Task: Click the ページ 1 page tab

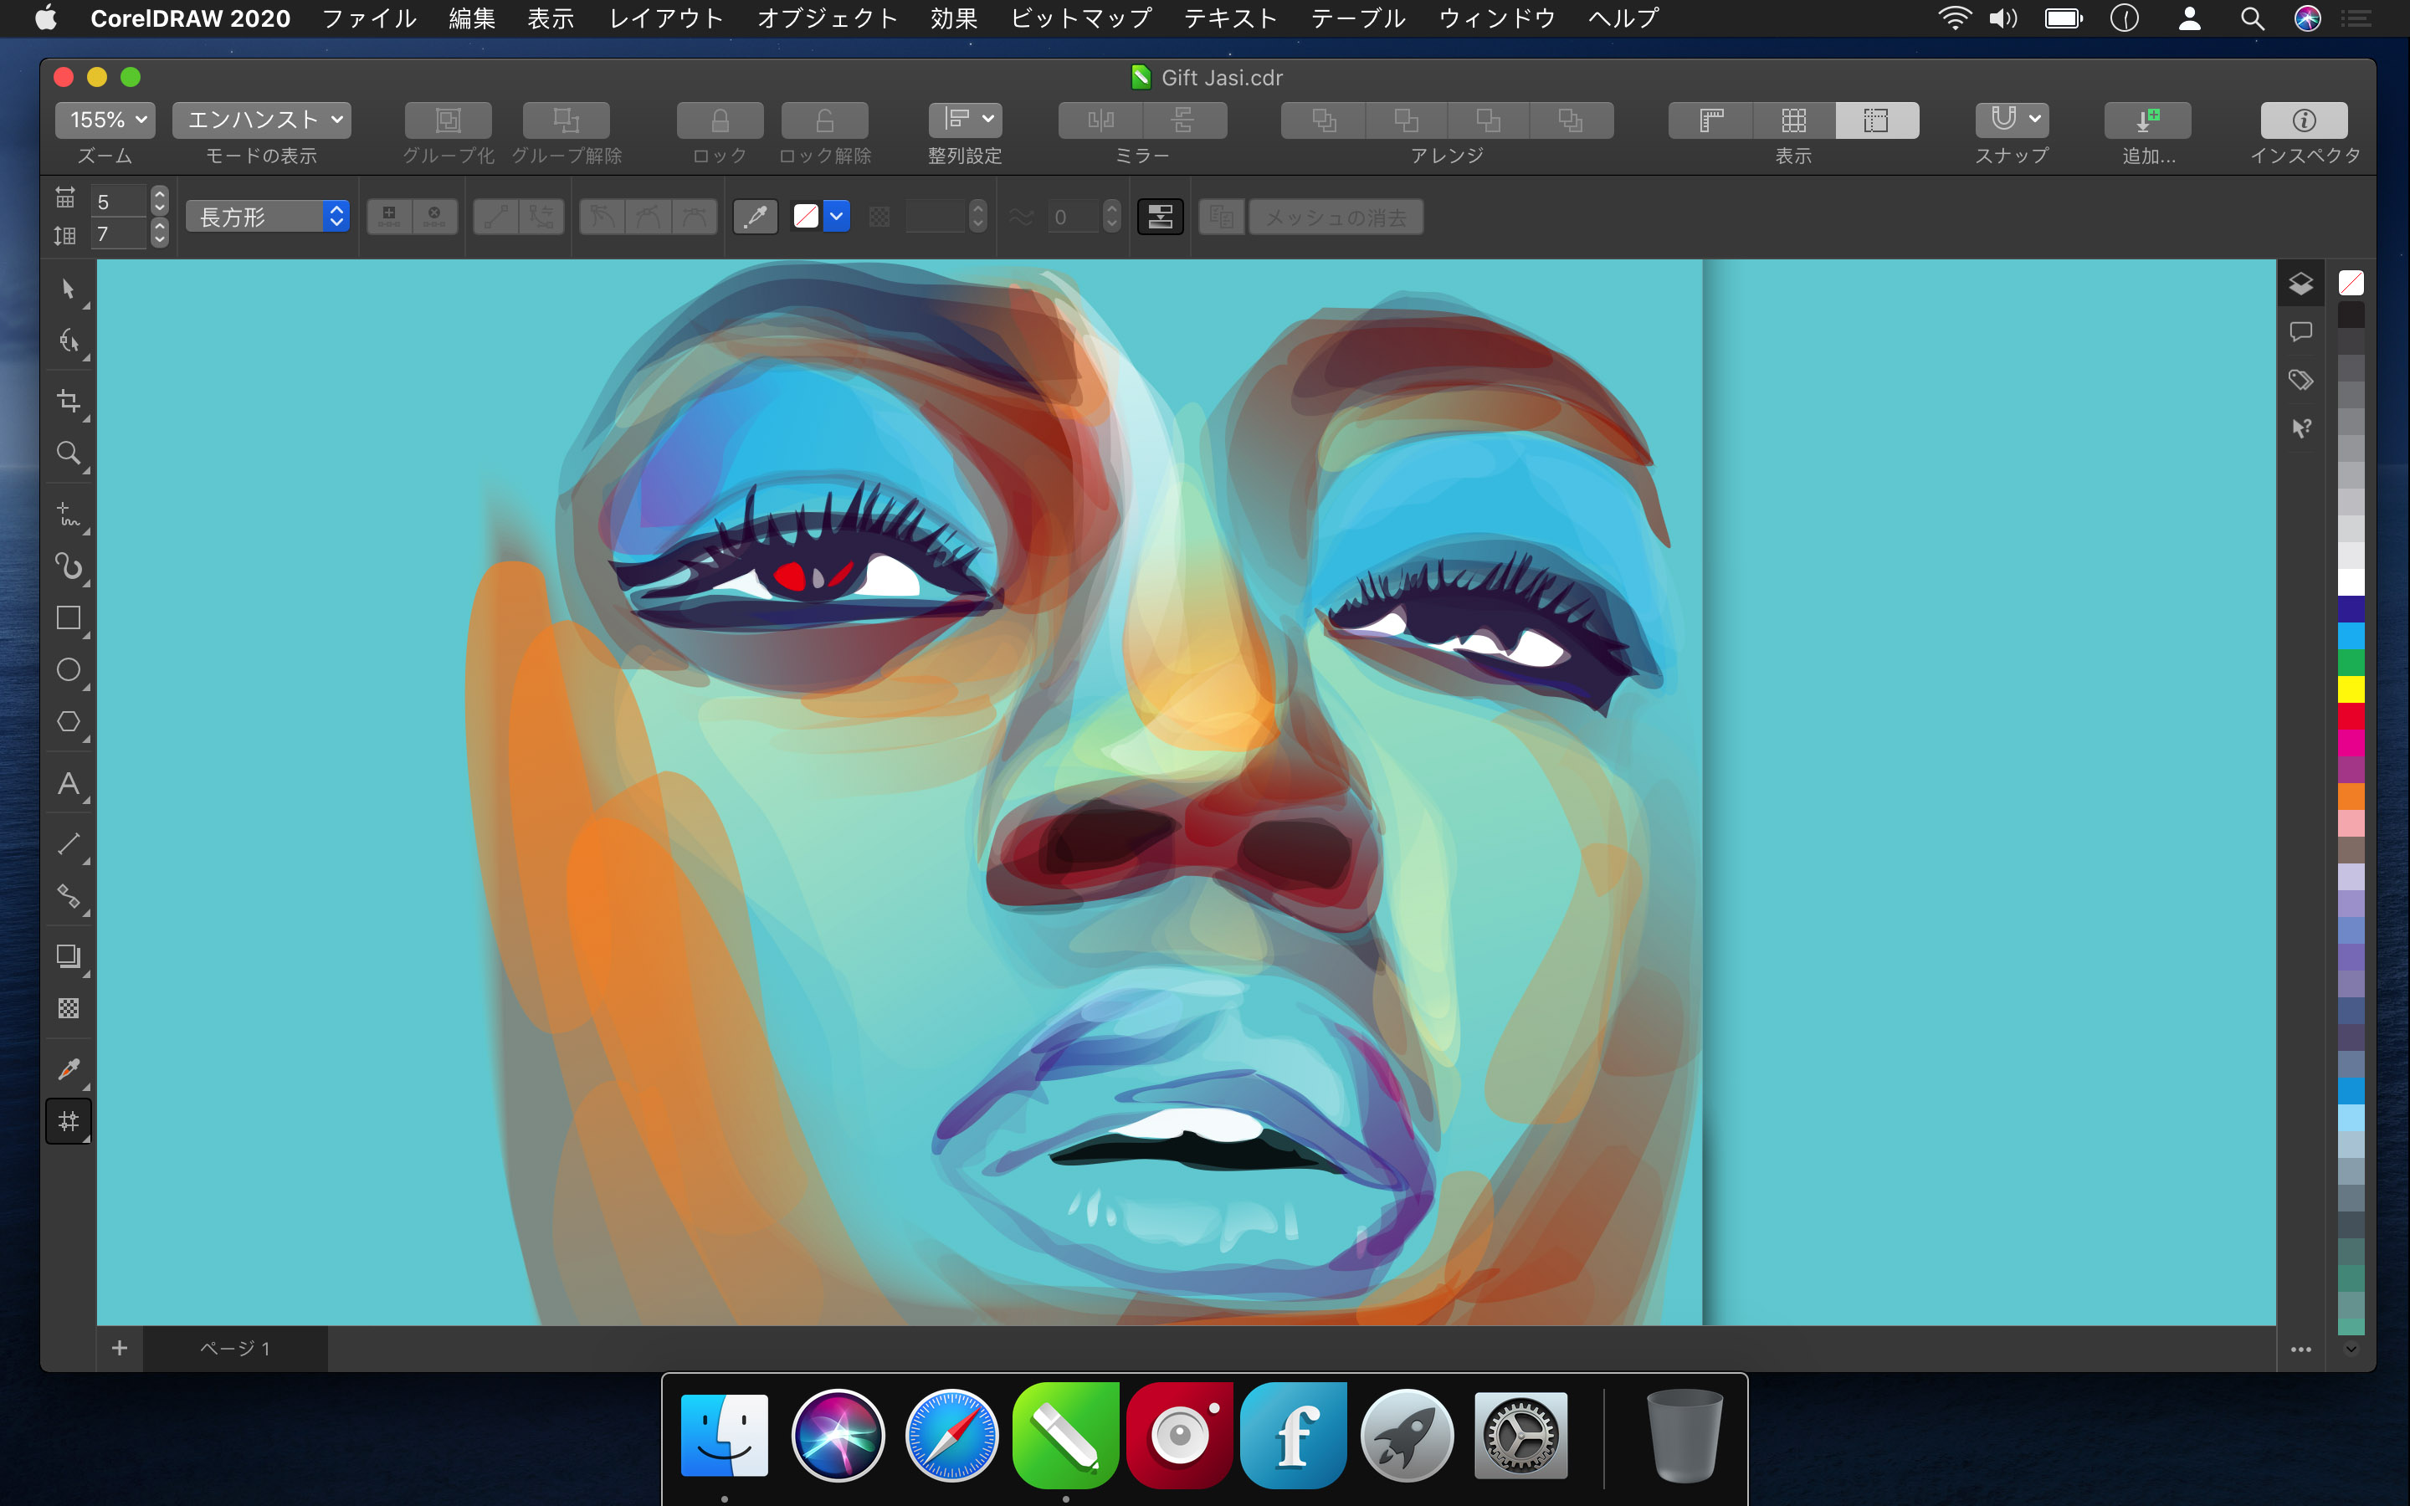Action: click(x=235, y=1348)
